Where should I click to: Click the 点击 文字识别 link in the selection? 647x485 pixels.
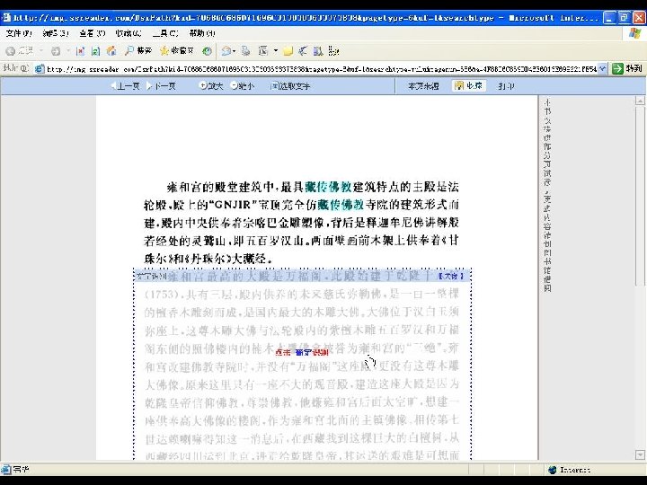[302, 352]
